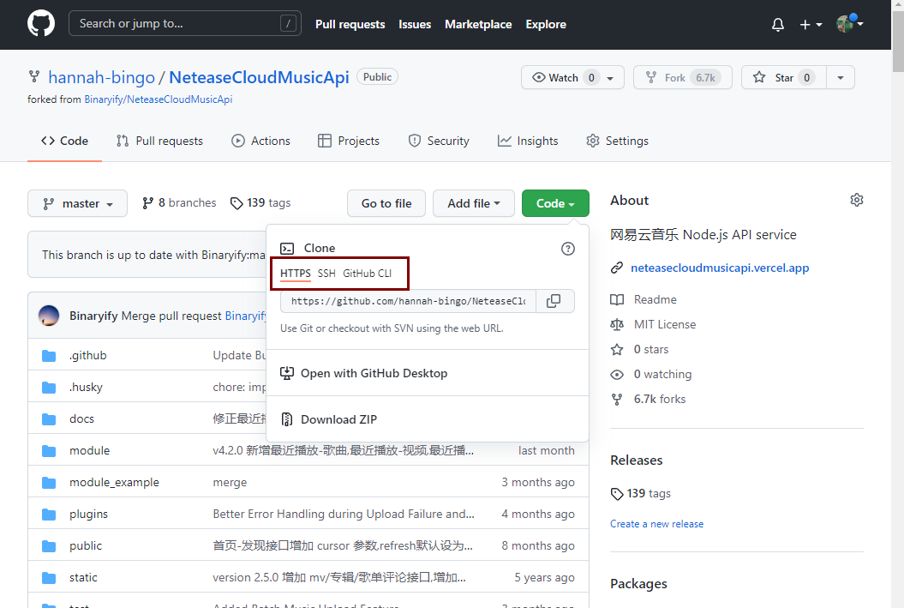904x608 pixels.
Task: Click the GitHub logo icon
Action: [x=41, y=24]
